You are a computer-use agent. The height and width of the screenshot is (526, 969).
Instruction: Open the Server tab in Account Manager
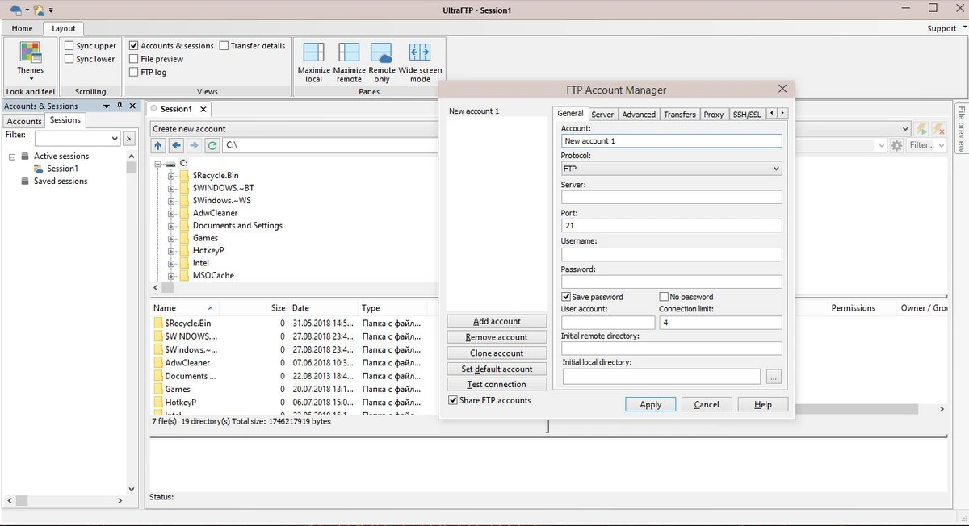[602, 115]
